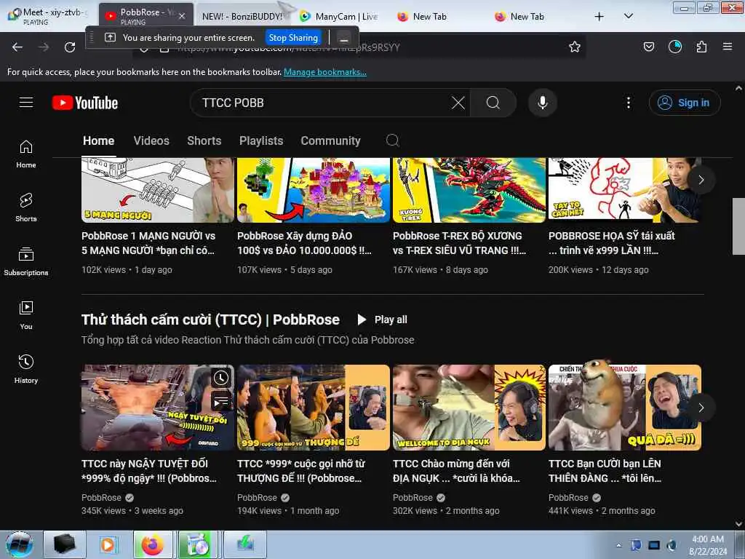Open video title PobbRose Xây dựng ĐẢO

pyautogui.click(x=304, y=243)
